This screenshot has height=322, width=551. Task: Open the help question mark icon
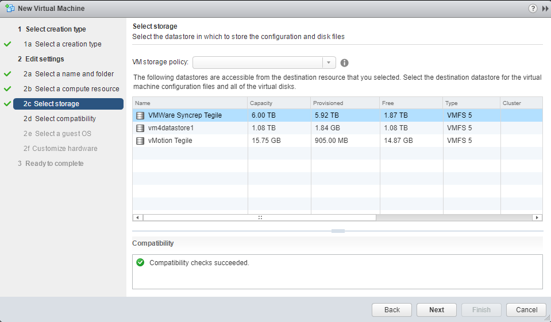pyautogui.click(x=533, y=9)
